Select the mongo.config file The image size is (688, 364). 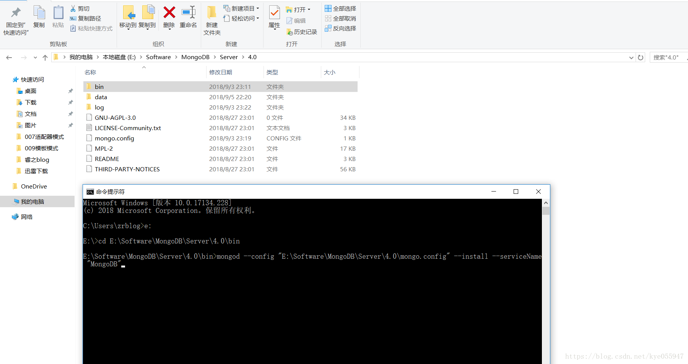220,138
